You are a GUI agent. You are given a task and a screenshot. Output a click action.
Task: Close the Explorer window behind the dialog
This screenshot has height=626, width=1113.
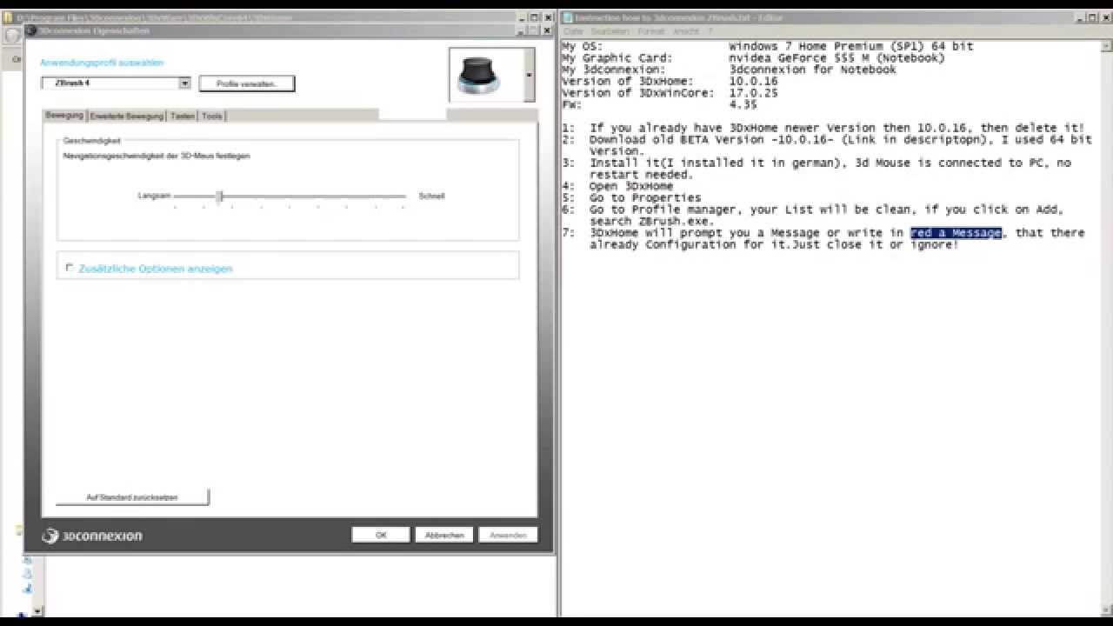(x=548, y=17)
